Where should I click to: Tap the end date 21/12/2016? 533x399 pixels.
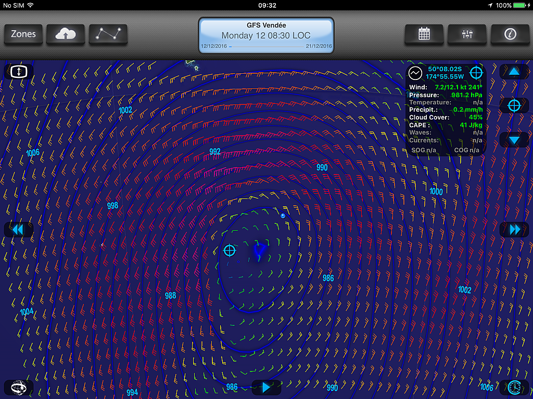(319, 46)
